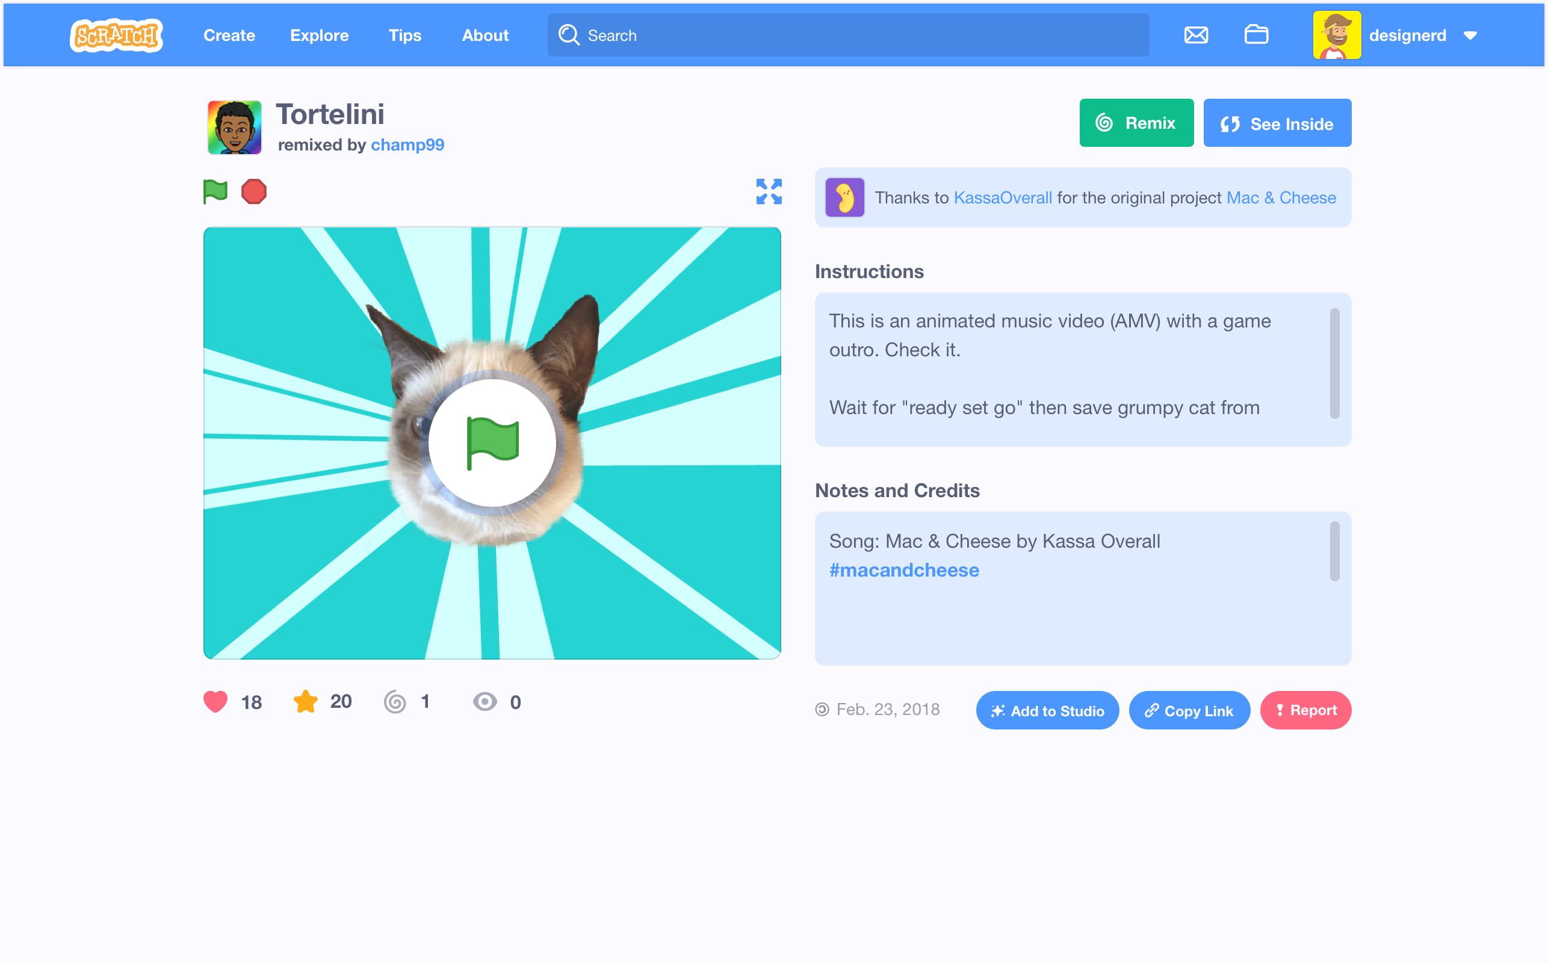1548x963 pixels.
Task: Stop project with red stop sign
Action: 253,192
